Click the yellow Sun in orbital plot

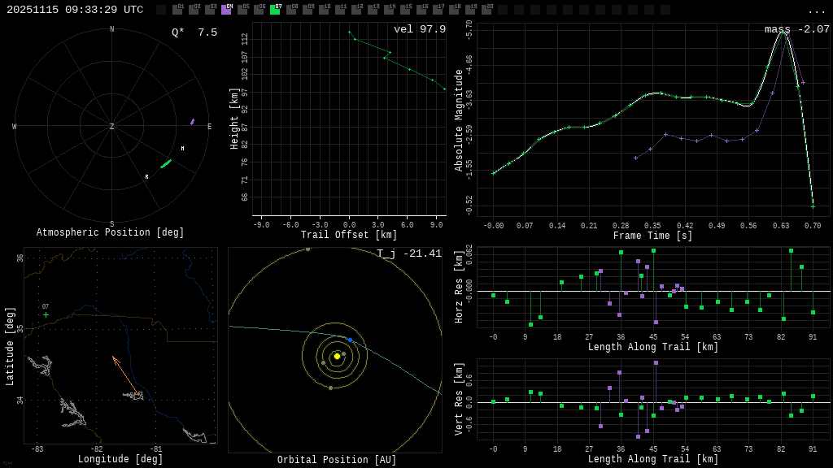coord(337,356)
